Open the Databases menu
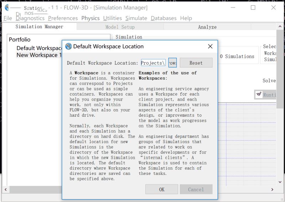Viewport: 285px width, 202px height. 164,18
